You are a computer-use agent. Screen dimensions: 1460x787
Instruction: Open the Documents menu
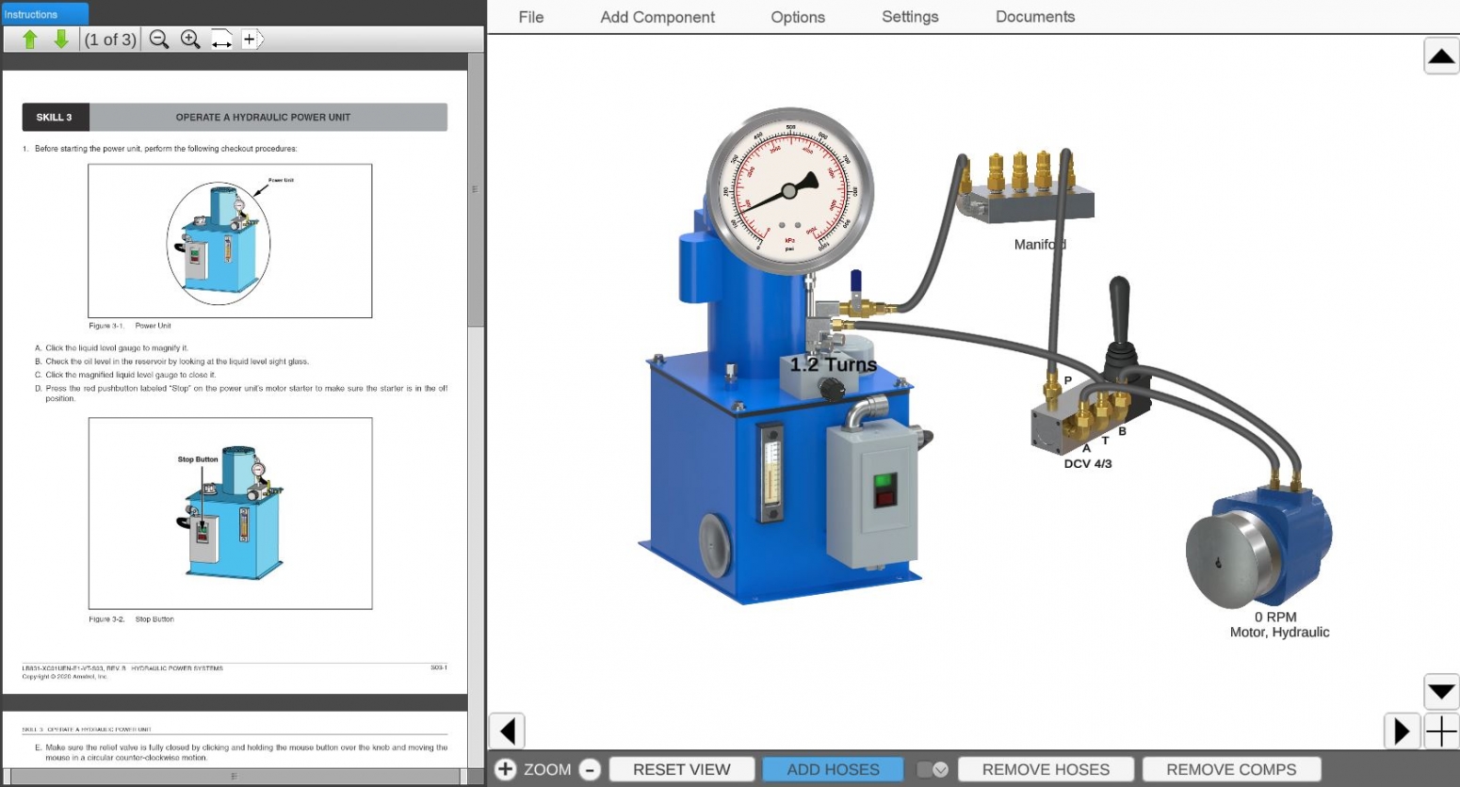click(x=1035, y=17)
